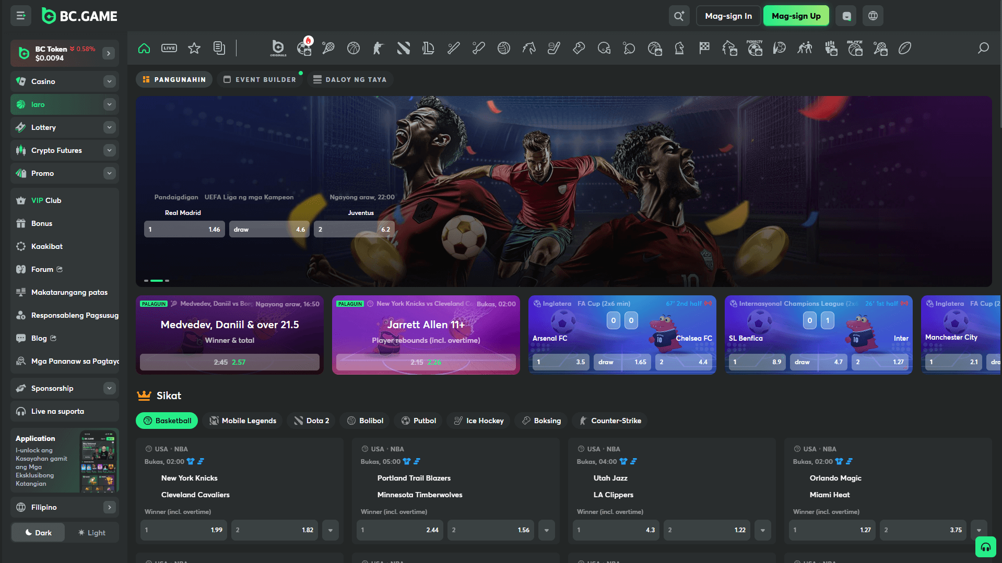The image size is (1002, 563).
Task: Bet on Juventus at 6.2
Action: click(x=354, y=229)
